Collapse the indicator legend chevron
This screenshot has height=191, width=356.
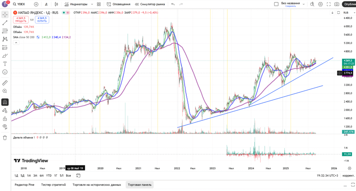click(x=16, y=43)
